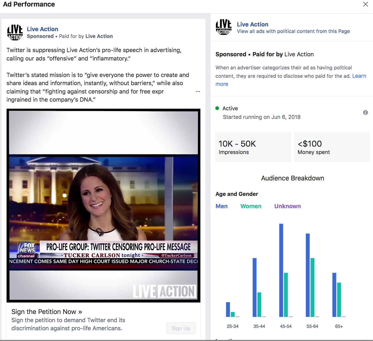Click the Sign Up button

[181, 328]
